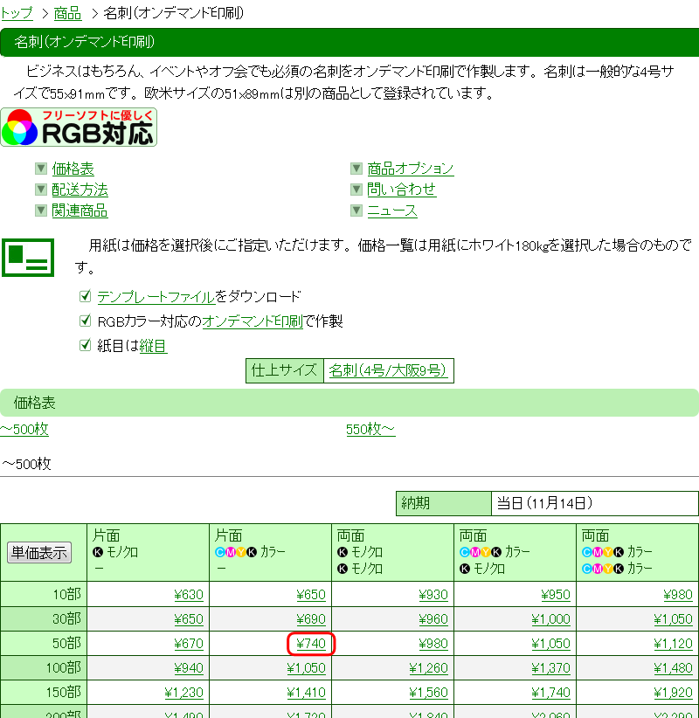
Task: Open the 名刺(4号/大阪9号) size link
Action: click(x=388, y=370)
